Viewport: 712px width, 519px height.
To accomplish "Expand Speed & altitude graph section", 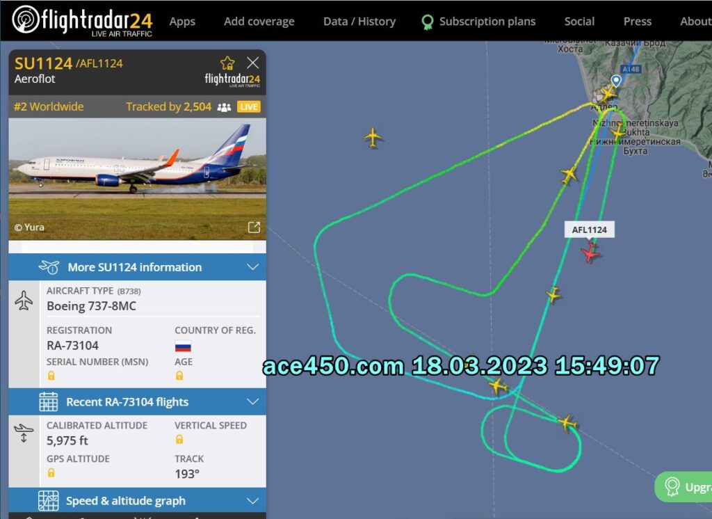I will tap(137, 501).
